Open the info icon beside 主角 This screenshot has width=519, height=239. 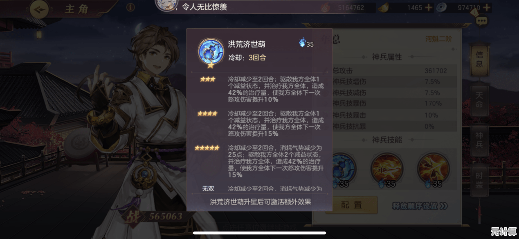[x=130, y=7]
